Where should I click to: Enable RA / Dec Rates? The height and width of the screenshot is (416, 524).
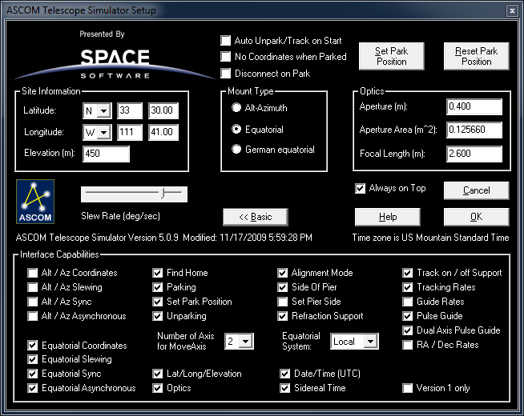[x=407, y=345]
